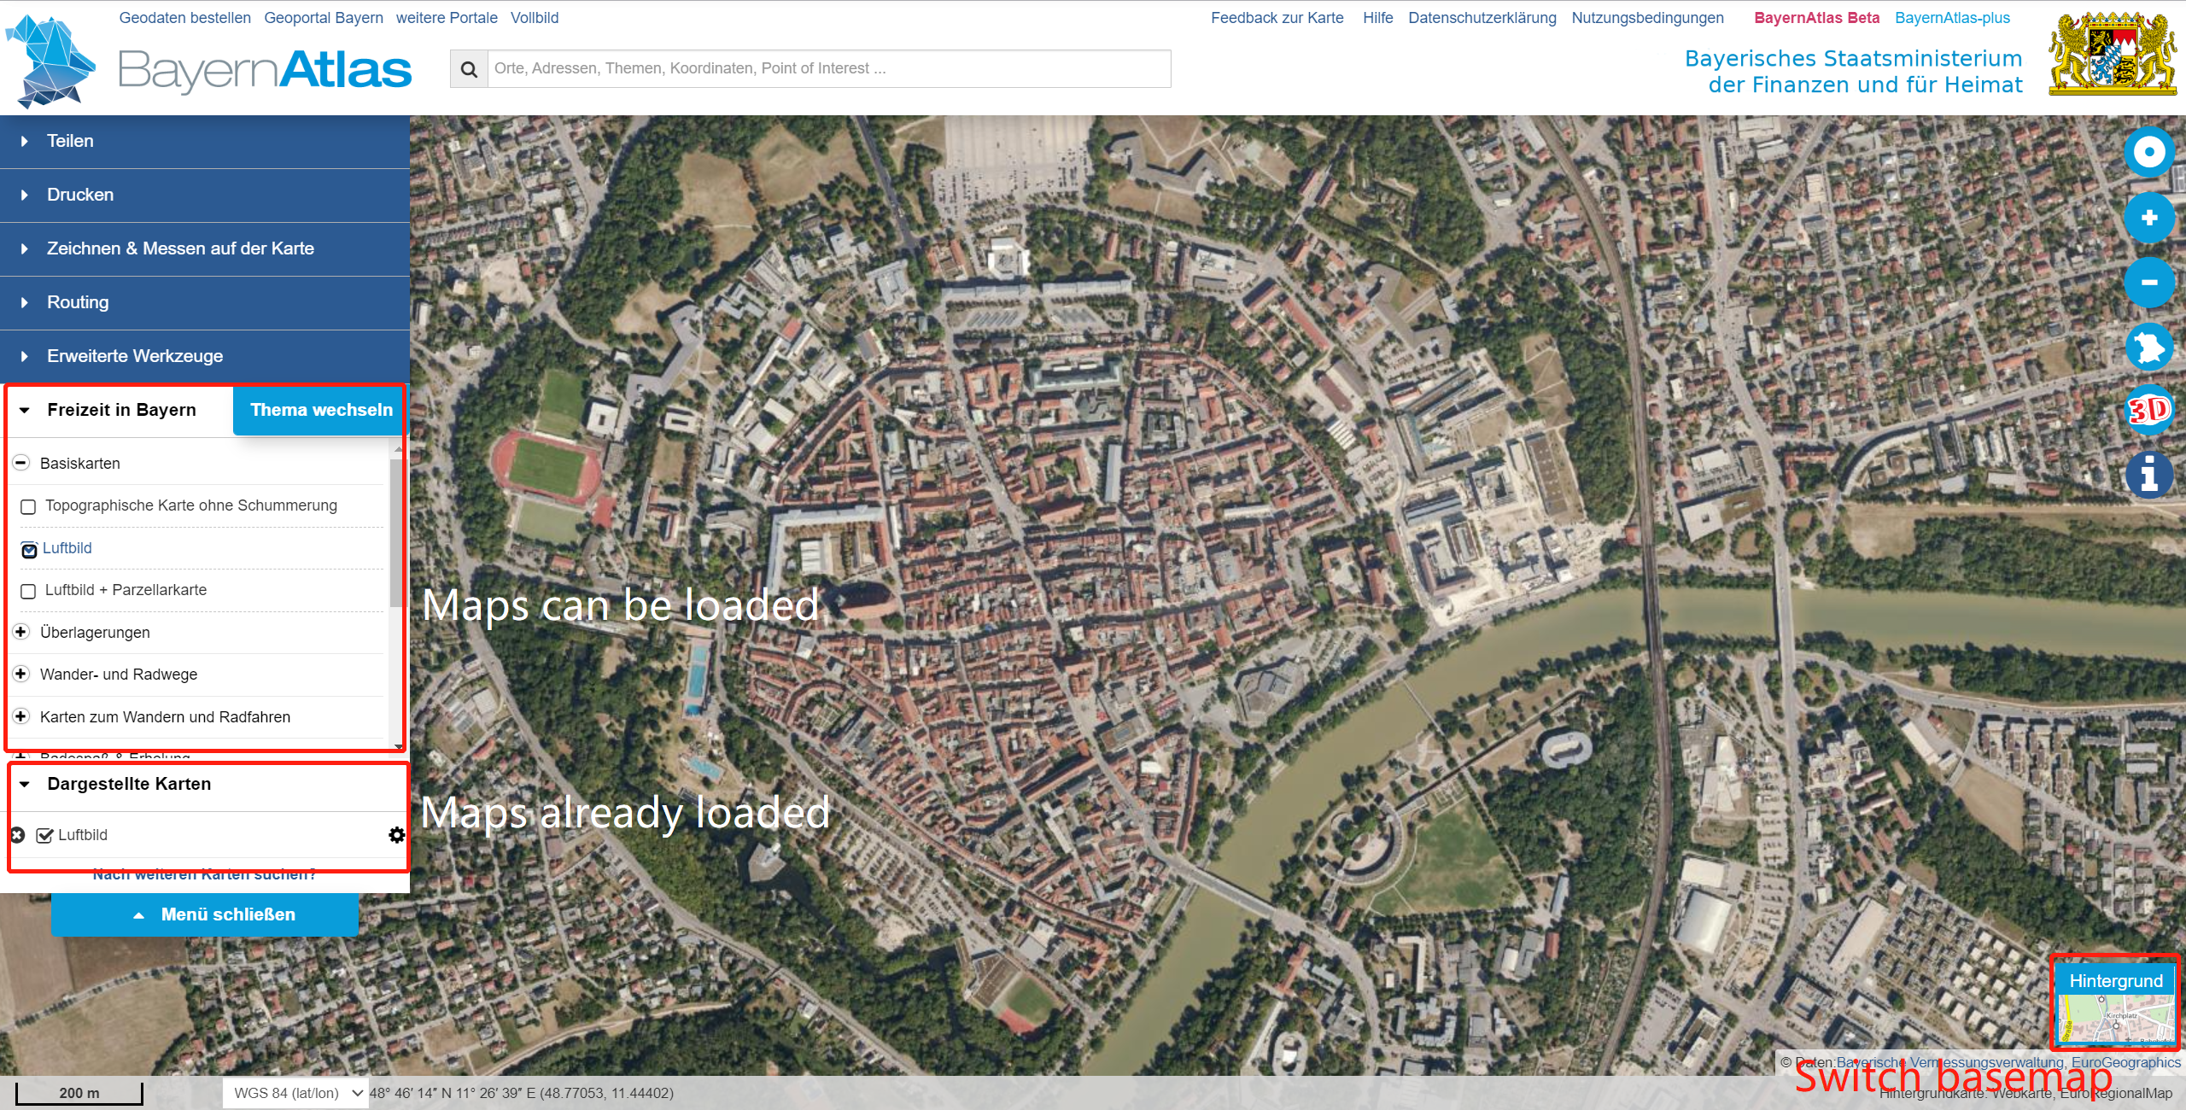Remove Luftbild layer with the X icon
Screen dimensions: 2186x1110
(17, 835)
